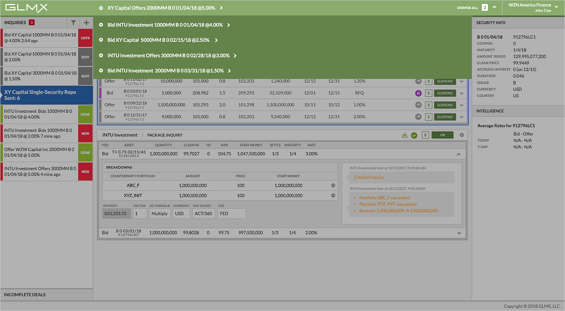This screenshot has height=311, width=565.
Task: Click the CNTR badge on the first inquiry
Action: pos(85,38)
